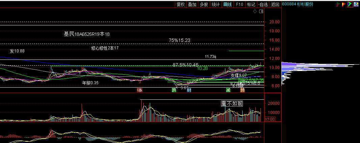This screenshot has height=143, width=360.
Task: Open the blue panel layout icon
Action: click(x=356, y=4)
